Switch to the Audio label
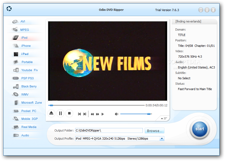Screen dimensions: 225x161 pyautogui.click(x=25, y=135)
